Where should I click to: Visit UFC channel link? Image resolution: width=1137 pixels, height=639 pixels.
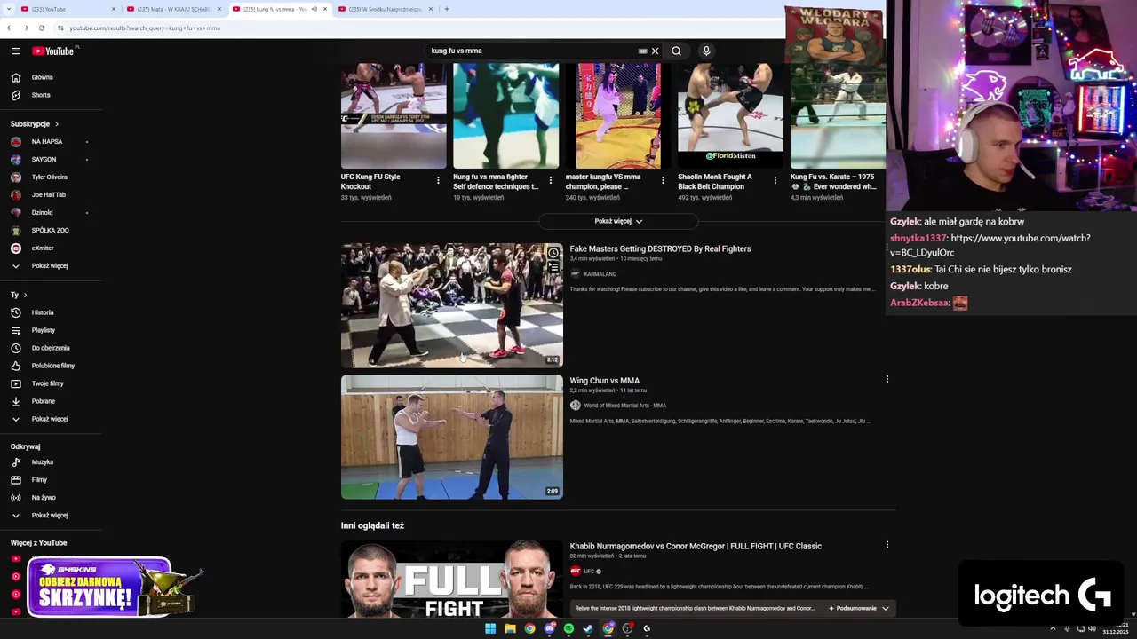(x=589, y=572)
